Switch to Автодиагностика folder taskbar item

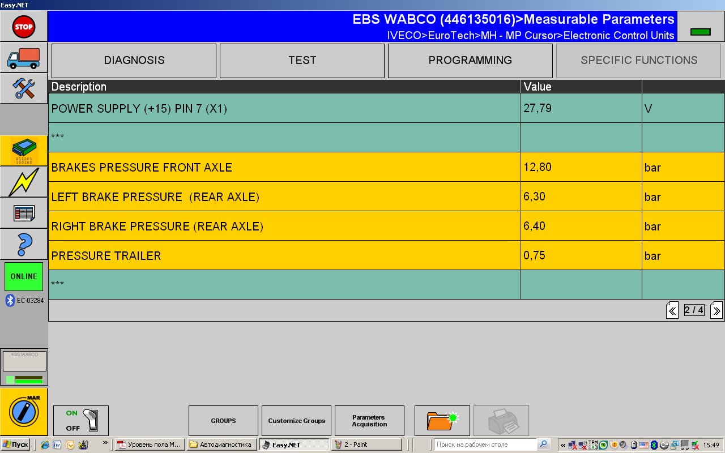point(221,445)
